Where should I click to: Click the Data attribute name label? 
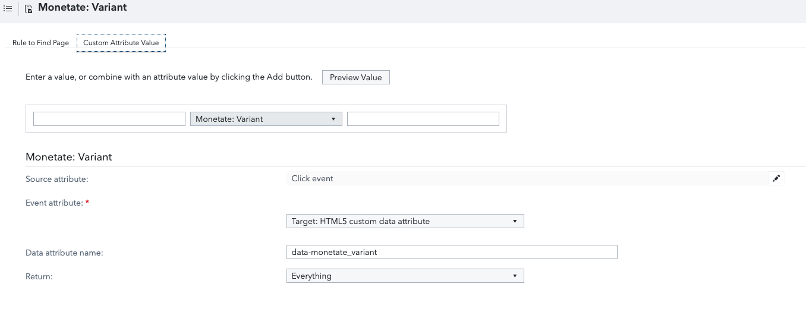click(x=64, y=253)
